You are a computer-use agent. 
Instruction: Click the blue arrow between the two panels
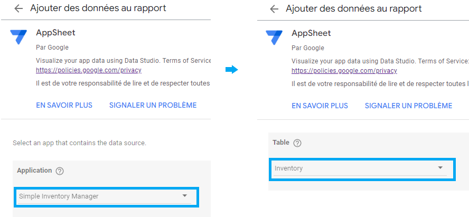231,70
